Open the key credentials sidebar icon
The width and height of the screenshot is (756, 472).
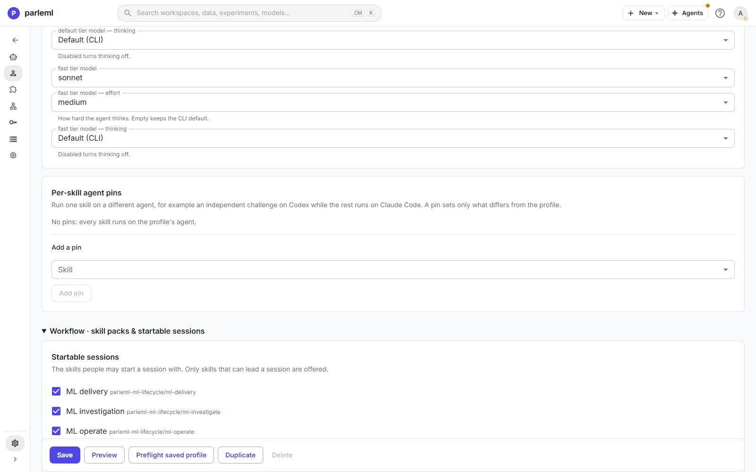coord(13,122)
